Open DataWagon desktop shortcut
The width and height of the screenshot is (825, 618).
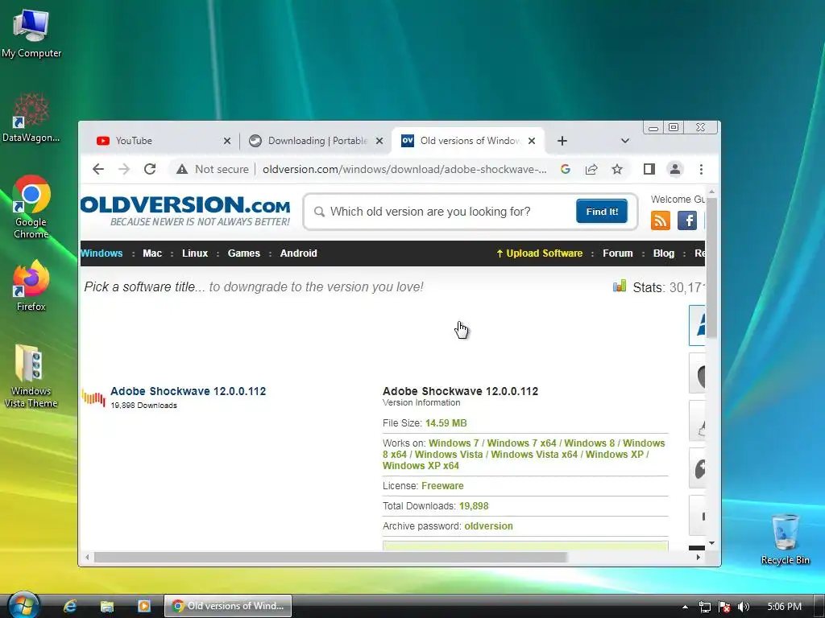[31, 117]
